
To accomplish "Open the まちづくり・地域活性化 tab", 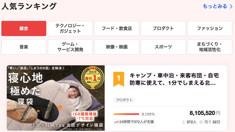I will click(210, 47).
